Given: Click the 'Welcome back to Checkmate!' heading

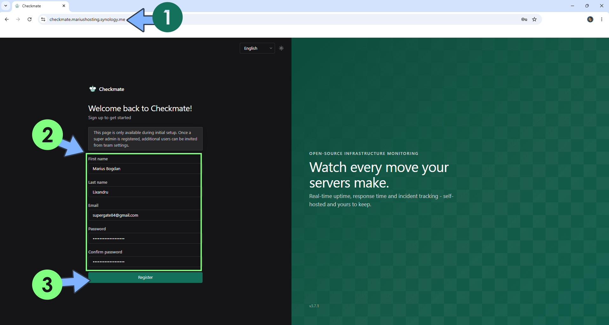Looking at the screenshot, I should coord(140,108).
